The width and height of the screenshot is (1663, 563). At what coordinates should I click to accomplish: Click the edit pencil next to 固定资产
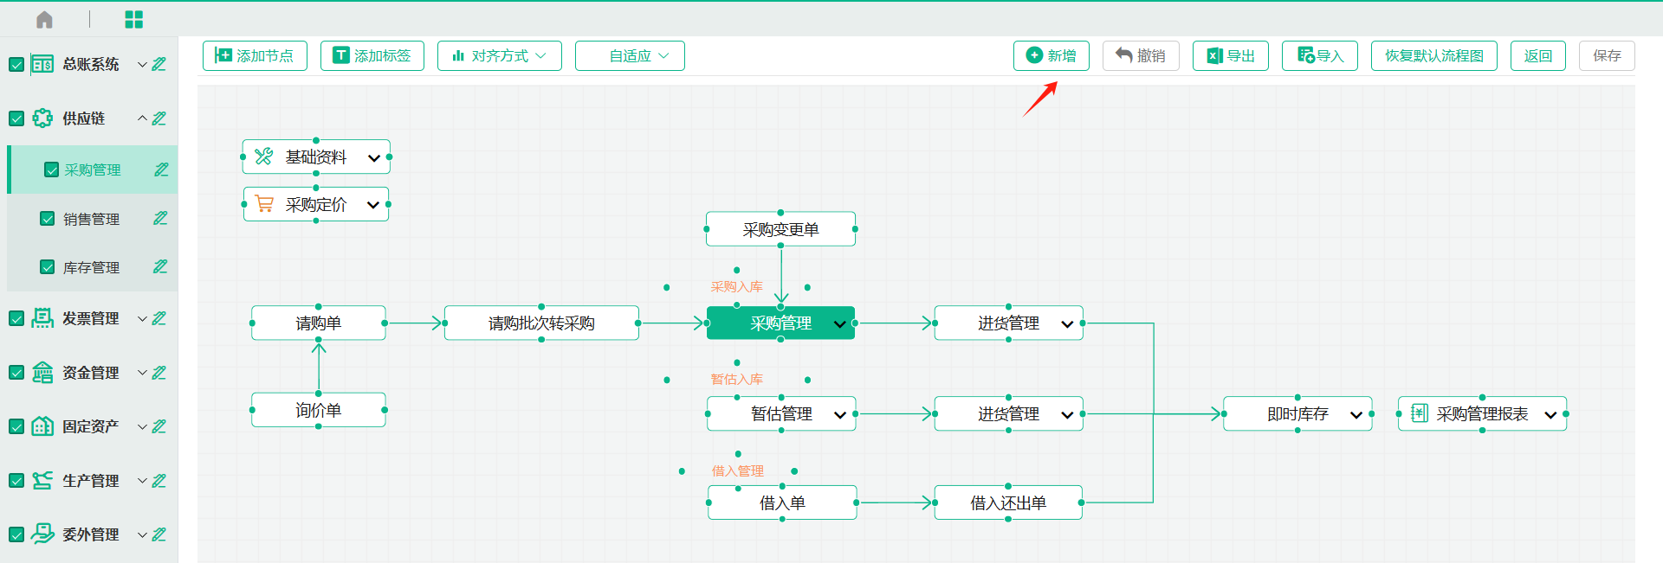159,426
